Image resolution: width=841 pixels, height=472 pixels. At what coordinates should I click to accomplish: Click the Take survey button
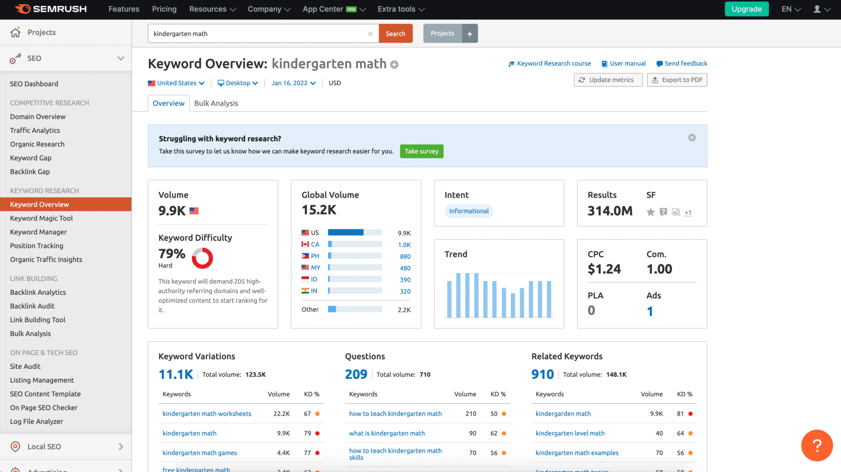coord(421,151)
